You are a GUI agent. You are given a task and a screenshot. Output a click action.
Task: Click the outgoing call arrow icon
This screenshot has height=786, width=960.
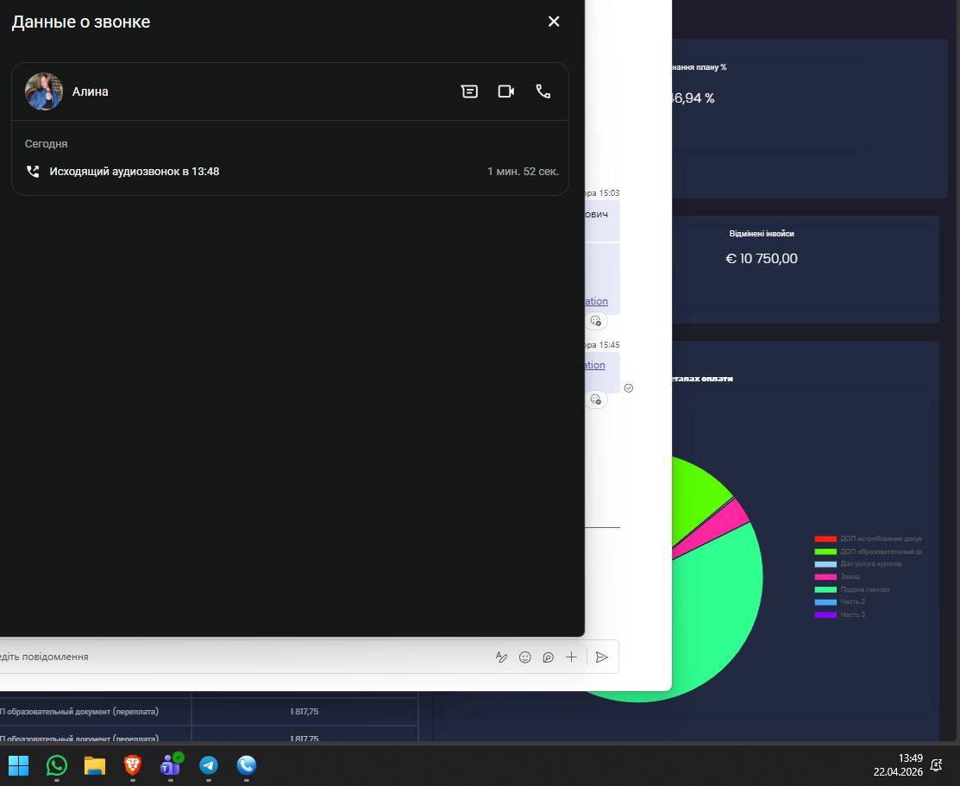[x=33, y=172]
